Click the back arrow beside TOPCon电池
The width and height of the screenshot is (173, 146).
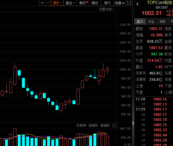pyautogui.click(x=137, y=4)
